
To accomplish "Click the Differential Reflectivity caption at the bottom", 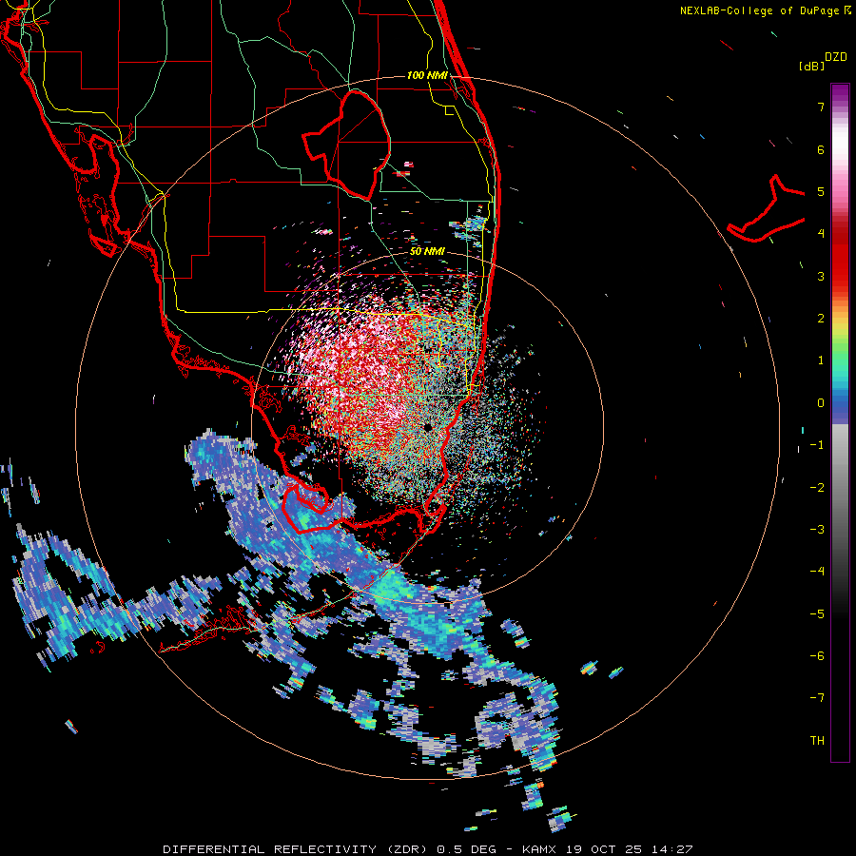I will click(x=427, y=849).
